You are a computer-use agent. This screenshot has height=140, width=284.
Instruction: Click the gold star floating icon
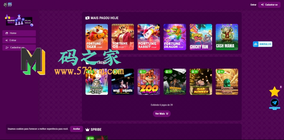pyautogui.click(x=275, y=92)
